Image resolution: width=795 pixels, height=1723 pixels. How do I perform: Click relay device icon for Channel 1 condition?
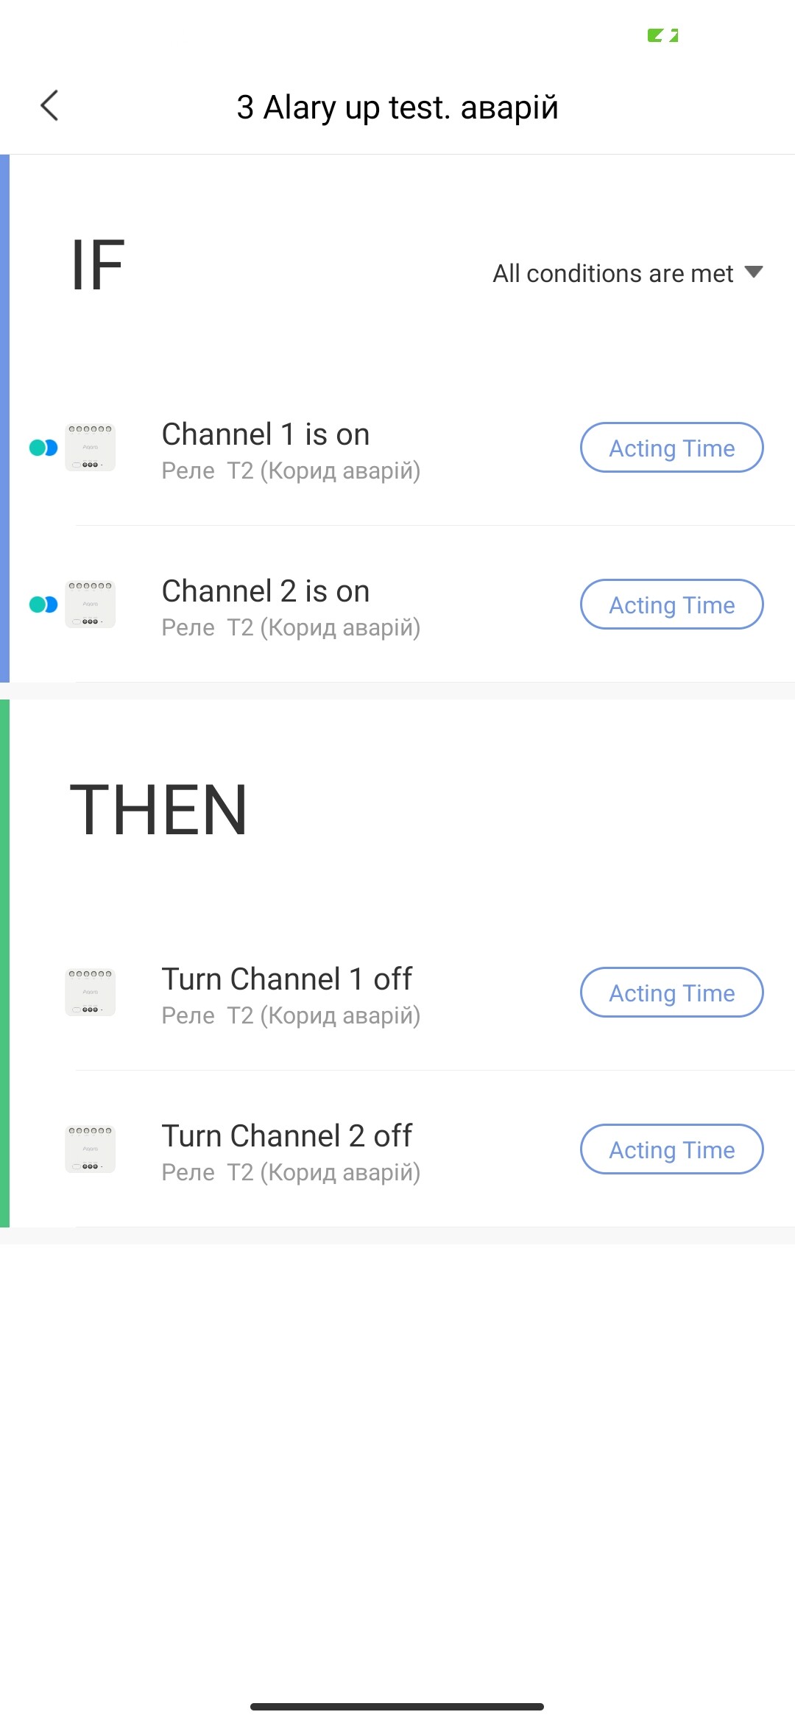coord(91,448)
